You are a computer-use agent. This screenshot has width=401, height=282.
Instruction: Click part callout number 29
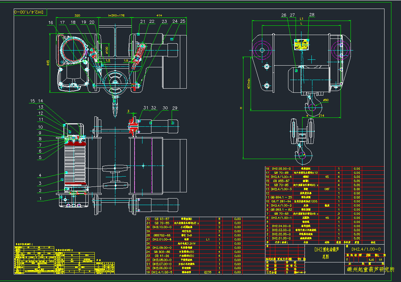click(175, 108)
